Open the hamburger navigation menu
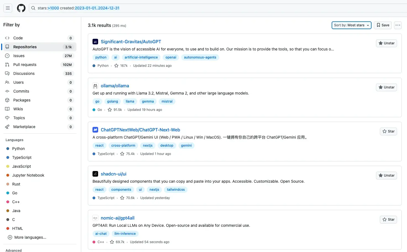The width and height of the screenshot is (407, 252). click(8, 8)
